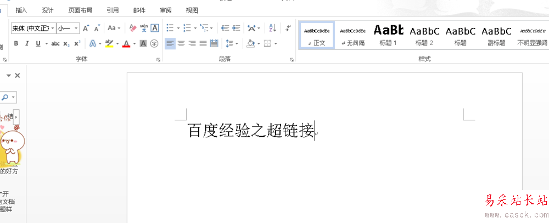Screen dimensions: 549x223
Task: Apply the 无间隔 style
Action: (x=352, y=35)
